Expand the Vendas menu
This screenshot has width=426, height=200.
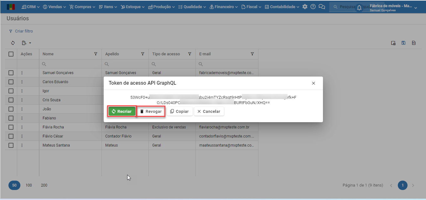(x=55, y=7)
